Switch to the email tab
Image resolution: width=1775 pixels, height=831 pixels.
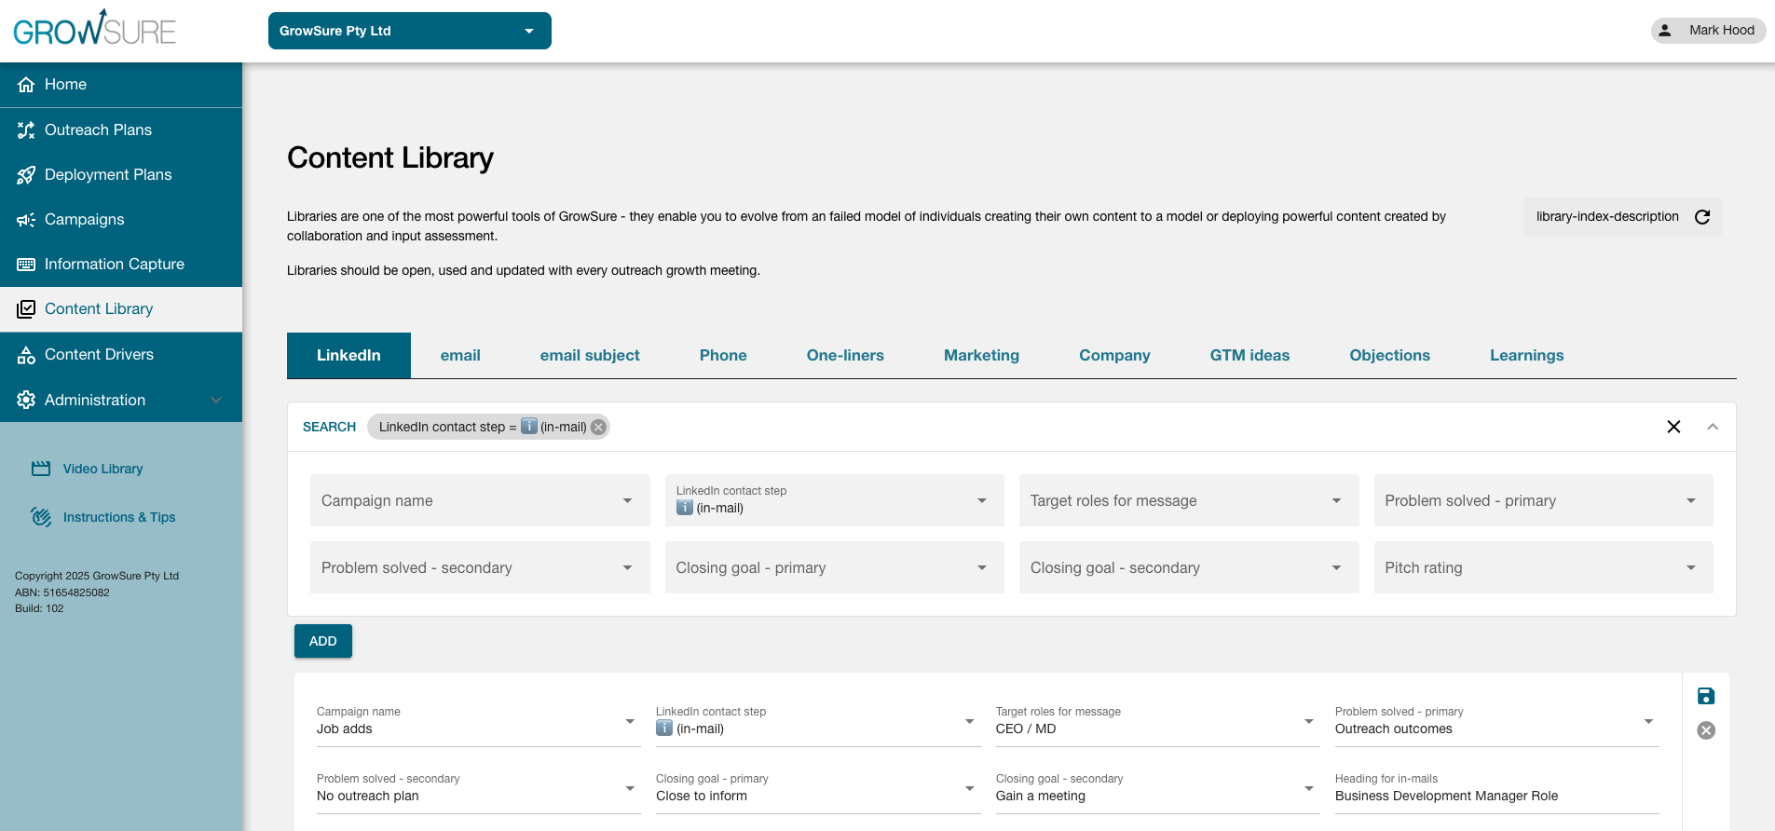(460, 355)
